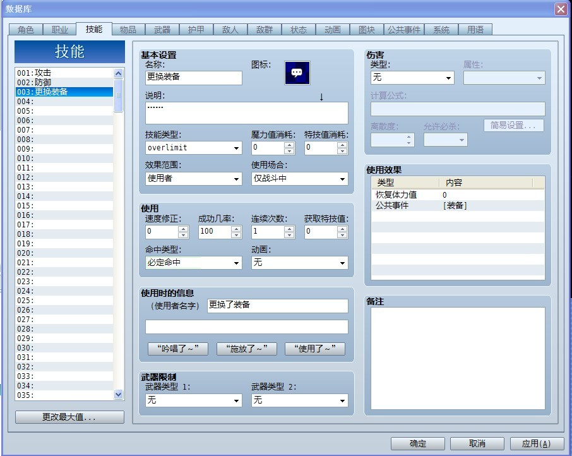Click the second empty message line field
The width and height of the screenshot is (572, 456).
247,327
